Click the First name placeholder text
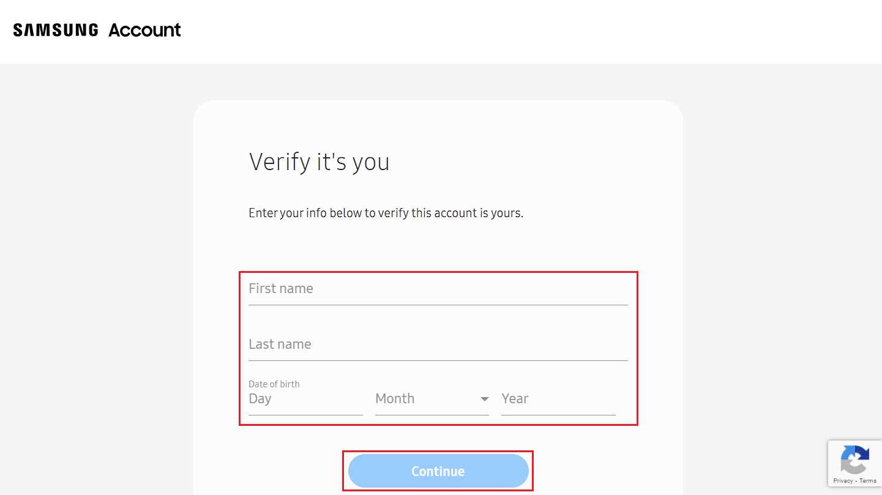 pos(281,289)
